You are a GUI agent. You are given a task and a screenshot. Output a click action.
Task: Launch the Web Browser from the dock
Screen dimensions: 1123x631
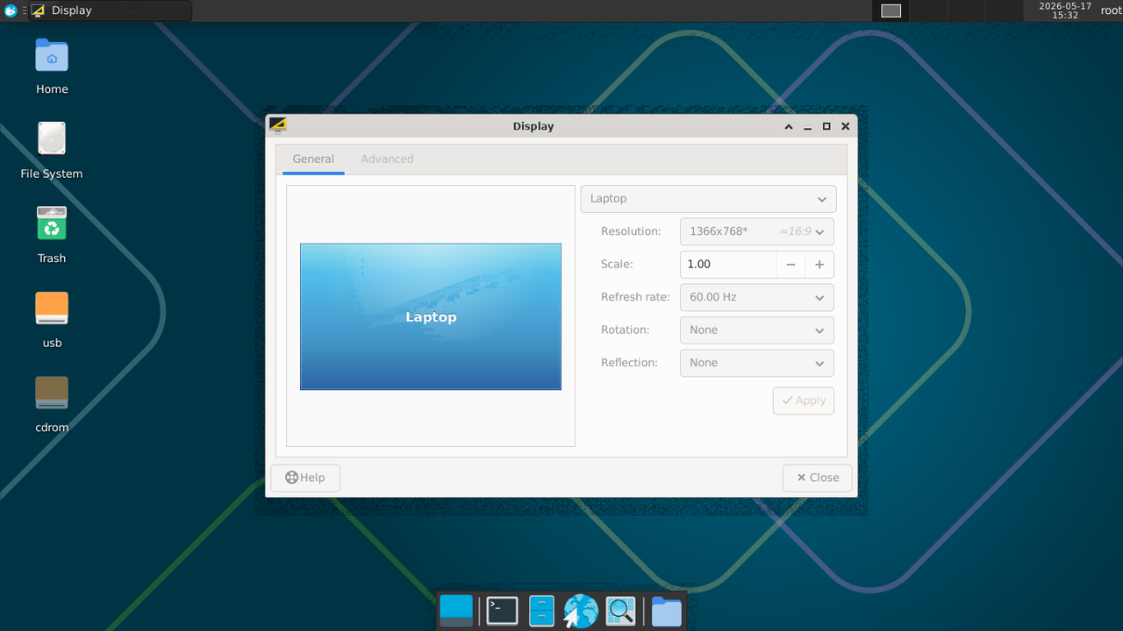pos(581,611)
